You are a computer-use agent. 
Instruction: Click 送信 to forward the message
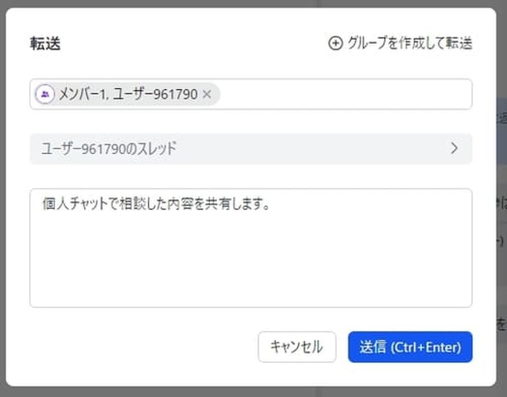pos(410,347)
